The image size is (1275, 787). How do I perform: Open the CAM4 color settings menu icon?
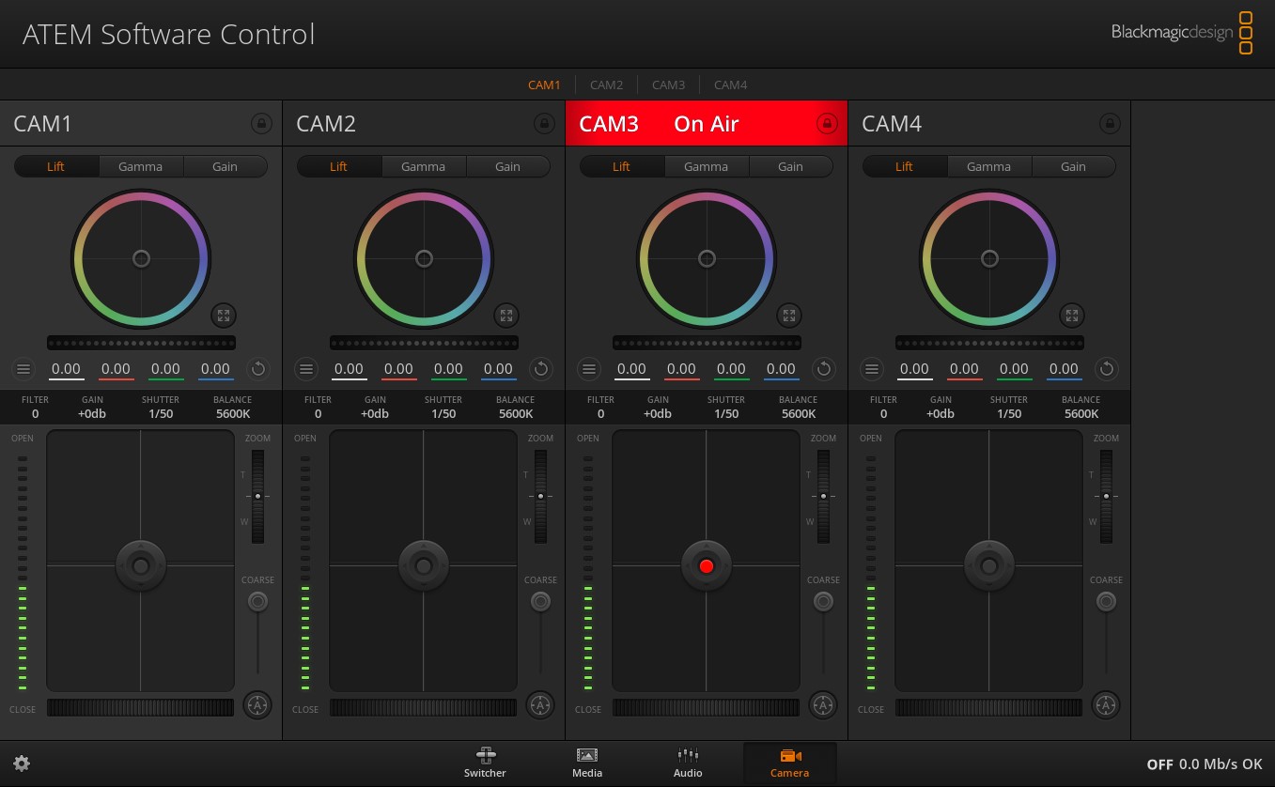[x=872, y=369]
